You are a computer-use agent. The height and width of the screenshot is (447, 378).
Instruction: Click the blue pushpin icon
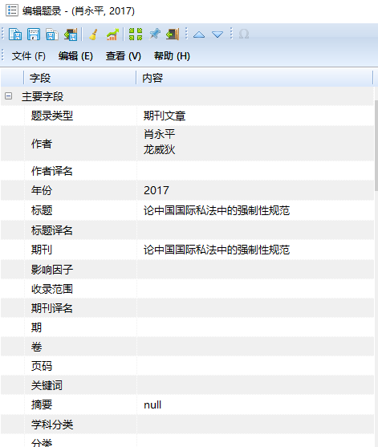(155, 35)
